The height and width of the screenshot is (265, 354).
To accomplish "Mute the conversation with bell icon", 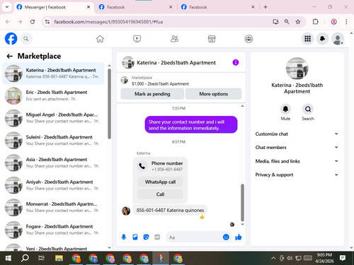I will click(285, 109).
